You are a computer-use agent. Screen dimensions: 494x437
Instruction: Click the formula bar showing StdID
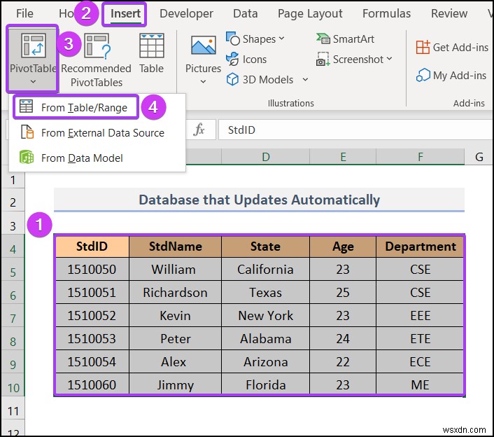point(356,130)
